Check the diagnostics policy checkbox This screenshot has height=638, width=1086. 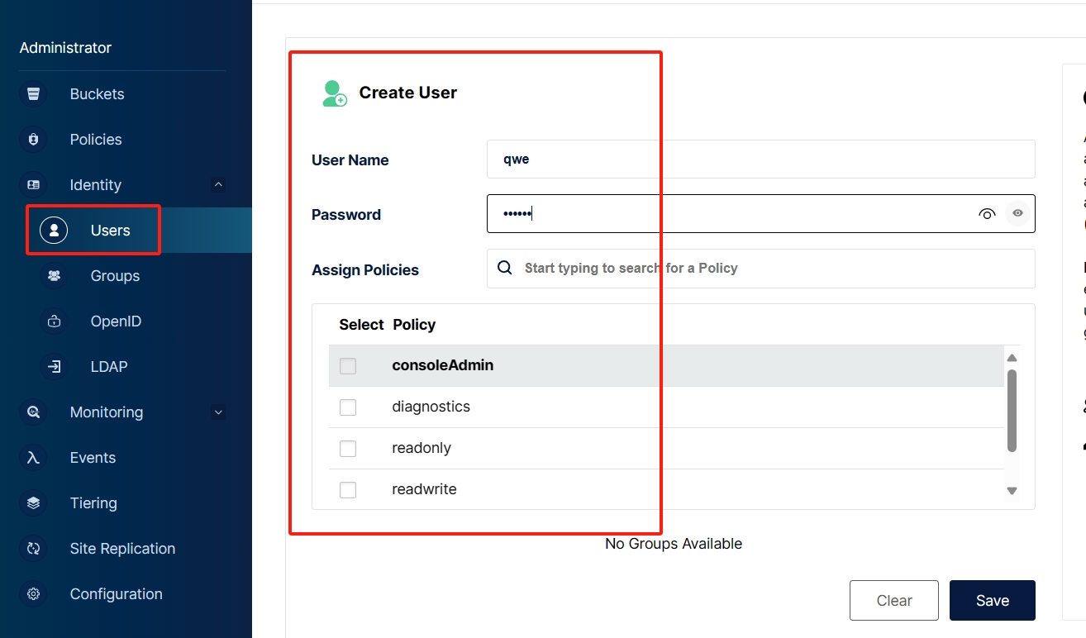pyautogui.click(x=348, y=407)
